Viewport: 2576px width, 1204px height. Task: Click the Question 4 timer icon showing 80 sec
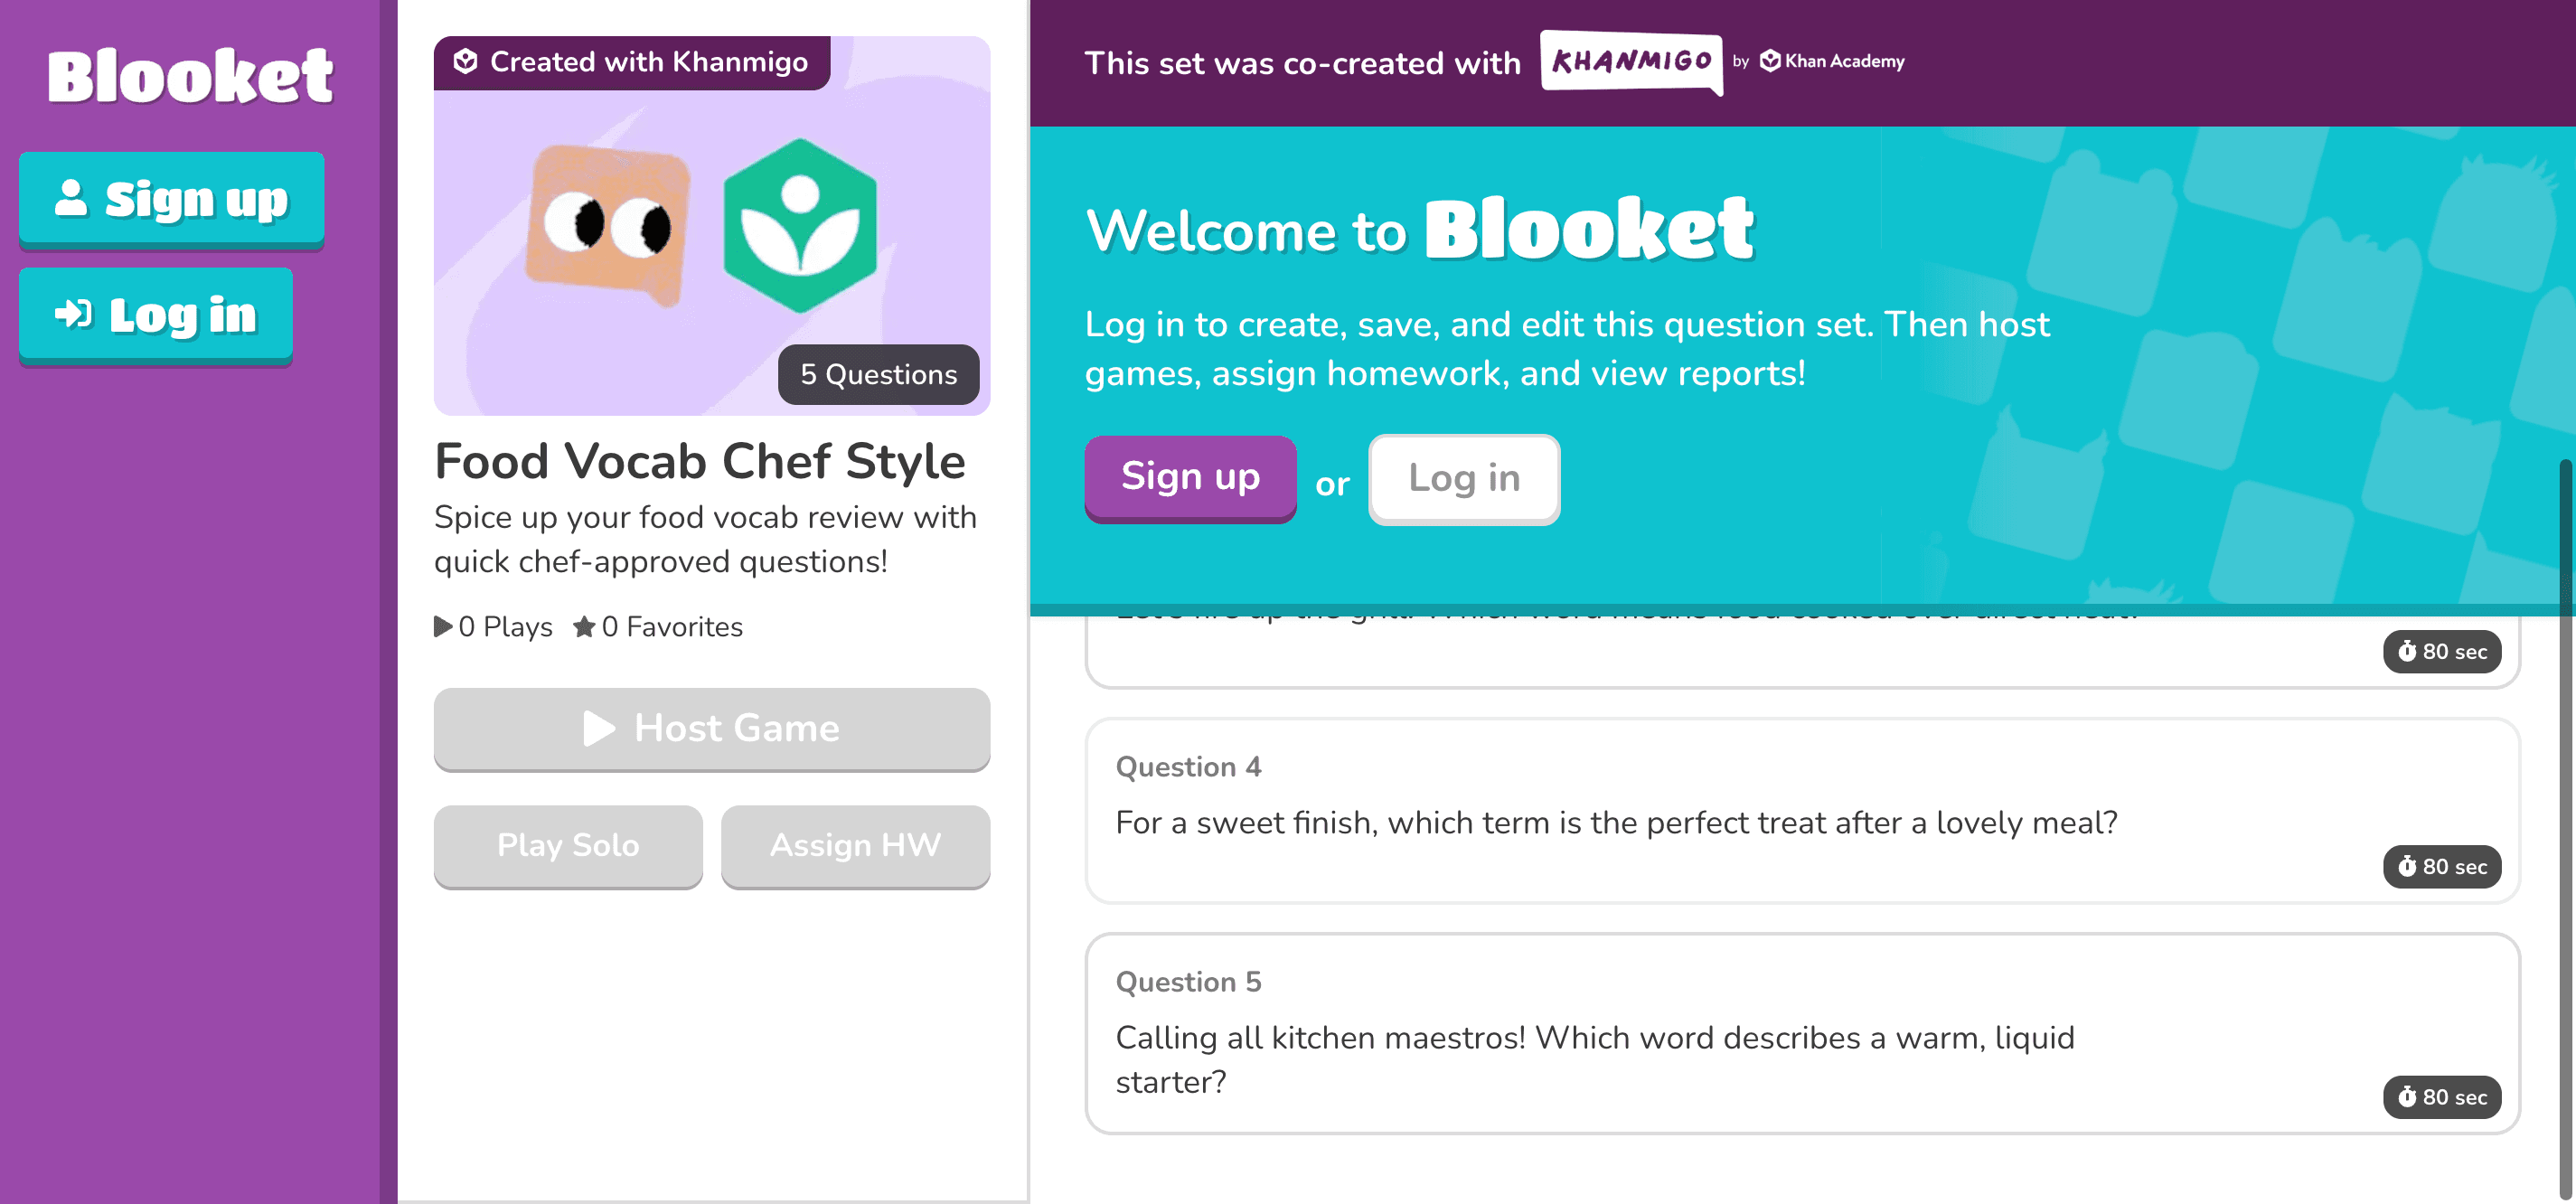tap(2407, 866)
